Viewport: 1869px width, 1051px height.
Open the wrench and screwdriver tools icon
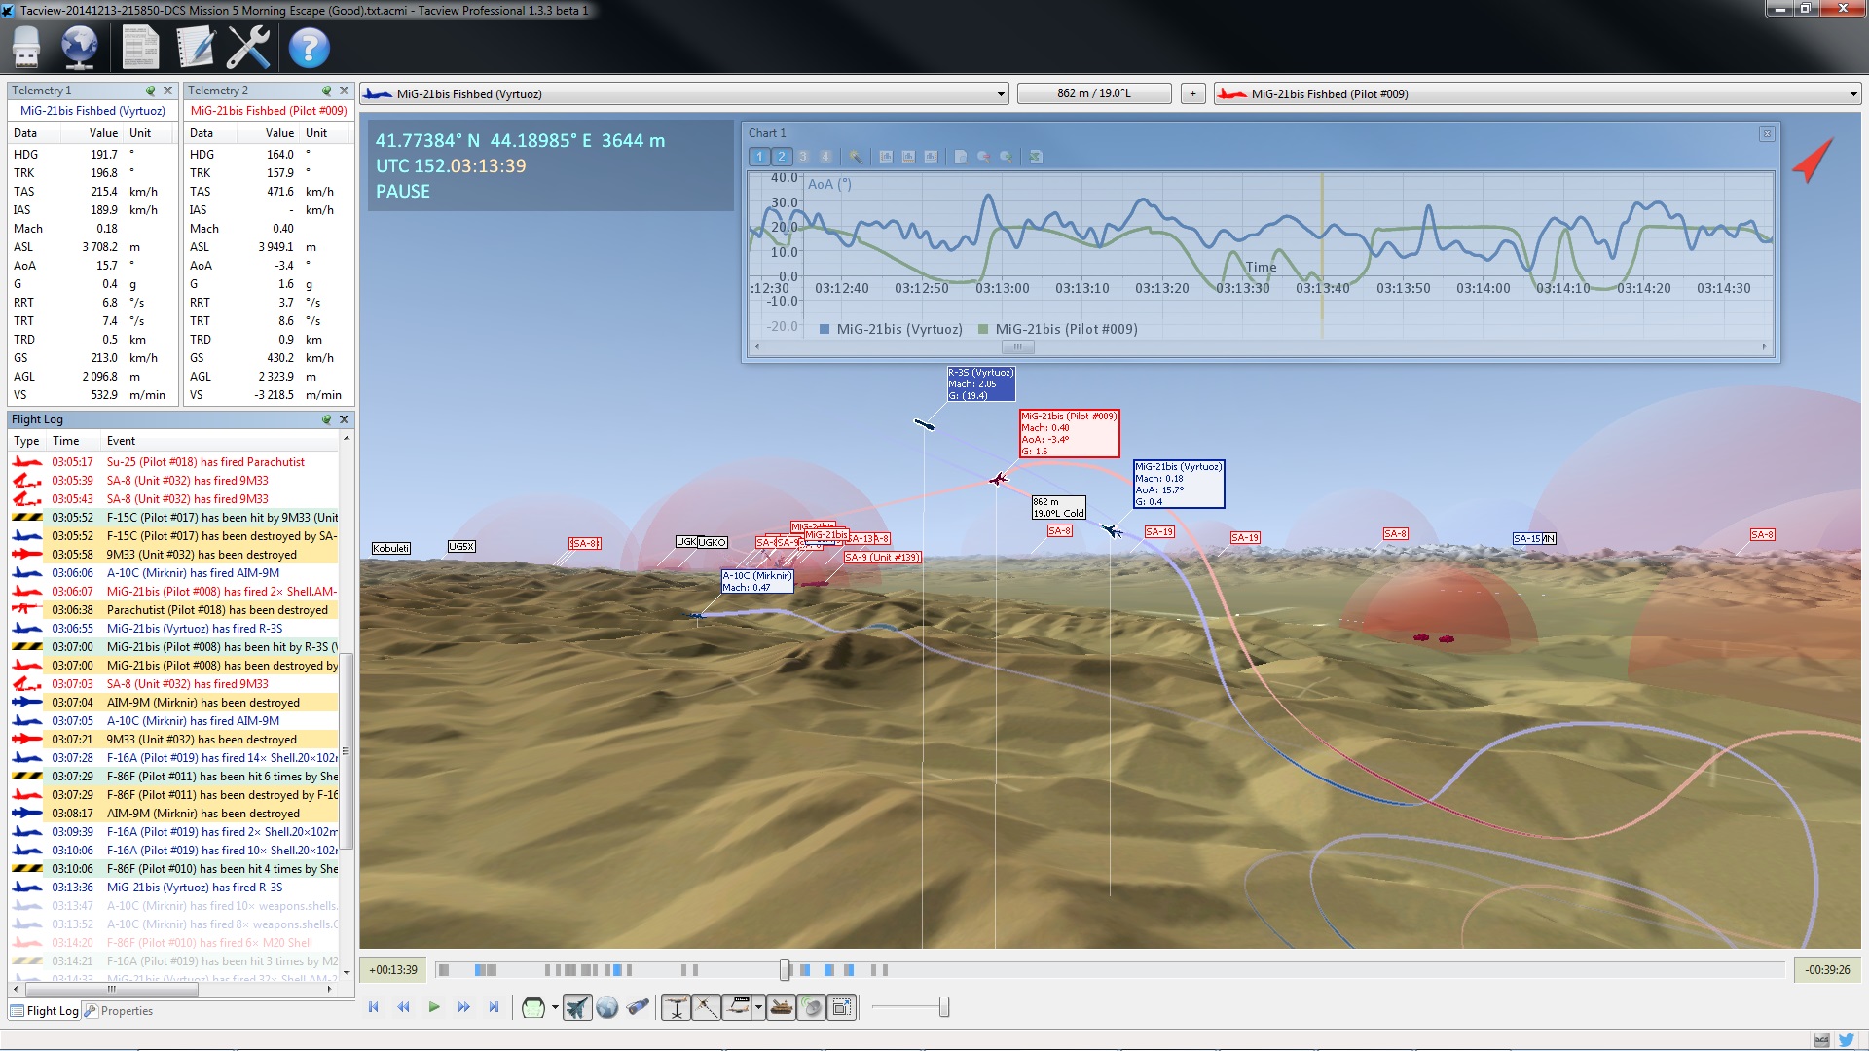point(248,47)
